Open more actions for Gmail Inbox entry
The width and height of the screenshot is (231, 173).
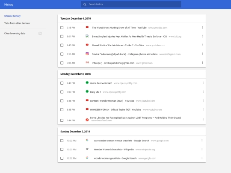tap(203, 63)
